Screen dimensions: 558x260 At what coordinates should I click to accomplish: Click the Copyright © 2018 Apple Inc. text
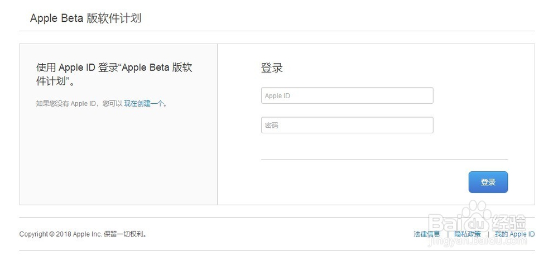(60, 234)
